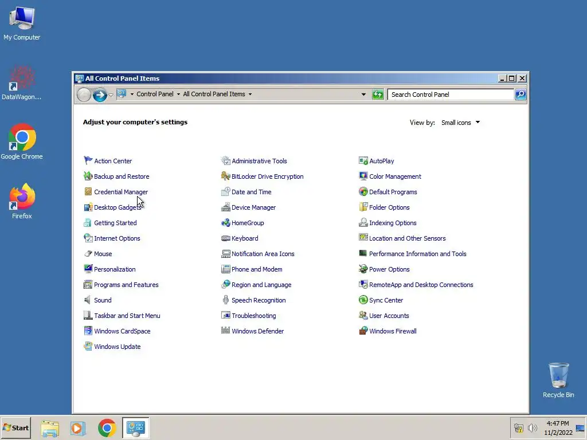Open the Power Options icon

[363, 269]
